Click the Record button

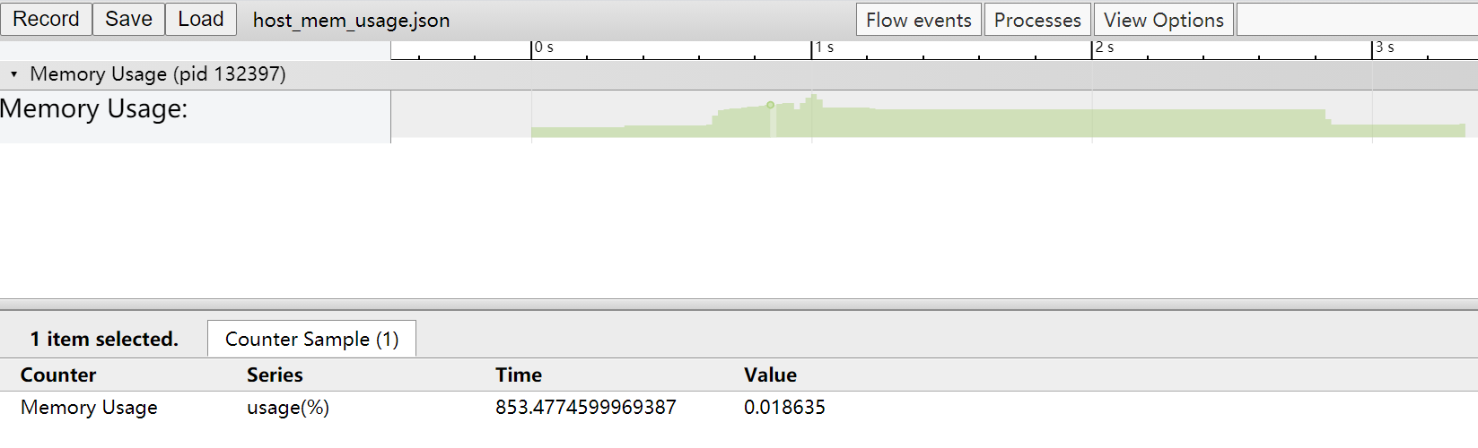pos(46,19)
